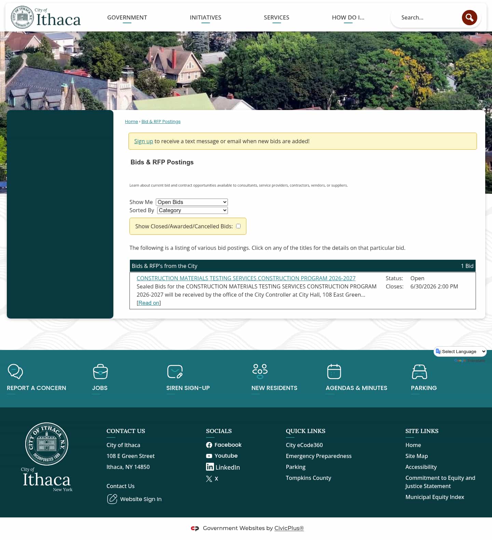Click the Facebook logo icon in Socials

[x=209, y=445]
